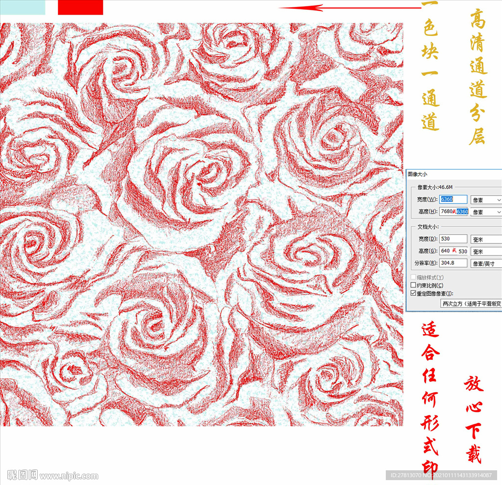Image resolution: width=502 pixels, height=485 pixels.
Task: Enable the 约束比例 checkbox
Action: 413,285
